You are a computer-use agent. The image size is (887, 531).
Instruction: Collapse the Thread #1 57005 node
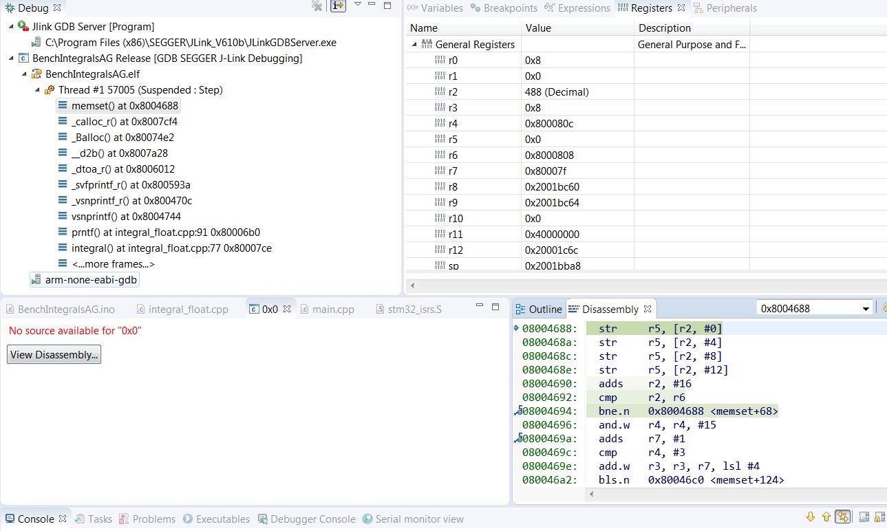[x=37, y=90]
